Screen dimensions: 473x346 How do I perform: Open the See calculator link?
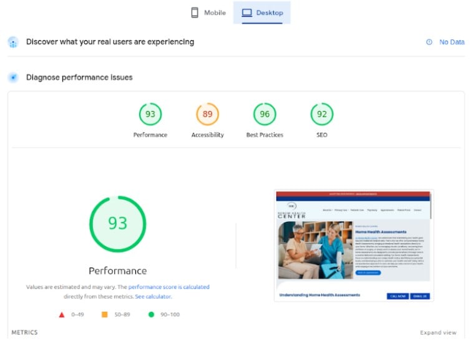[x=154, y=297]
